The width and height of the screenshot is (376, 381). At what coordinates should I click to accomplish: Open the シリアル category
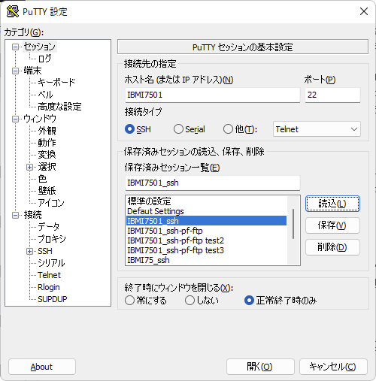[x=51, y=263]
